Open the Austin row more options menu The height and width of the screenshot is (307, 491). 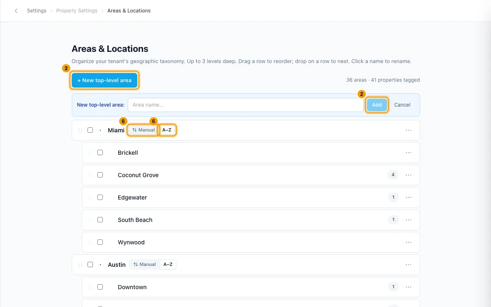click(x=408, y=265)
